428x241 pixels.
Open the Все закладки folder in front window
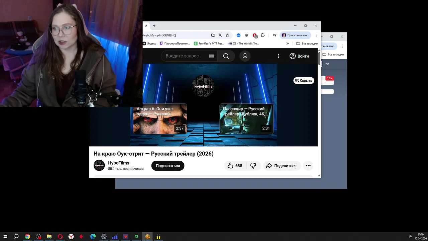(x=307, y=44)
